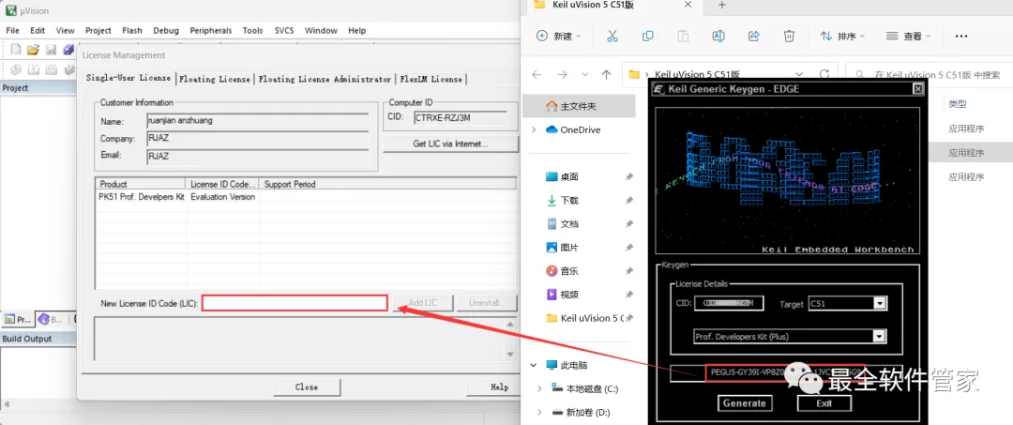Viewport: 1013px width, 425px height.
Task: Open the Peripherals menu in µVision
Action: 211,30
